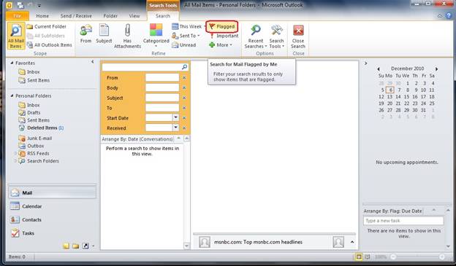The width and height of the screenshot is (456, 266).
Task: Open the This Week date filter
Action: tap(188, 27)
